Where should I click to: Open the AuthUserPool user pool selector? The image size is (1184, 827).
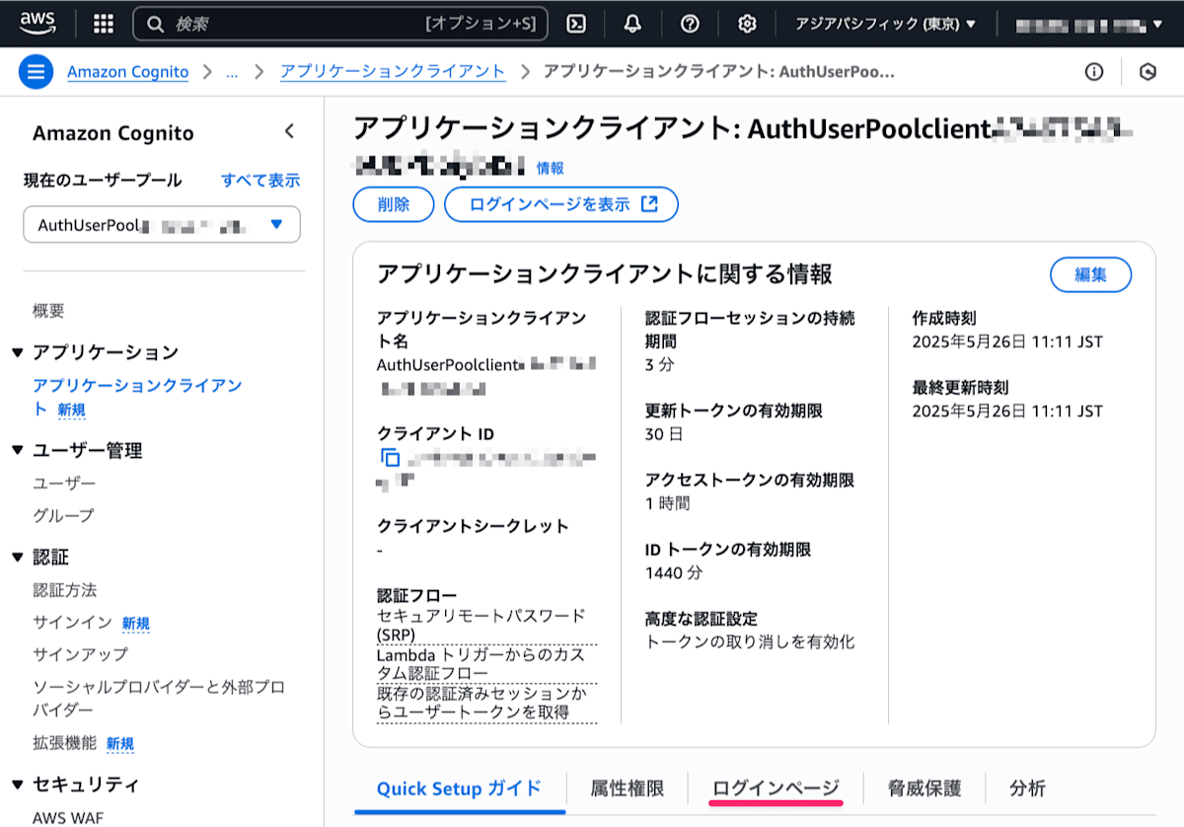click(x=162, y=225)
